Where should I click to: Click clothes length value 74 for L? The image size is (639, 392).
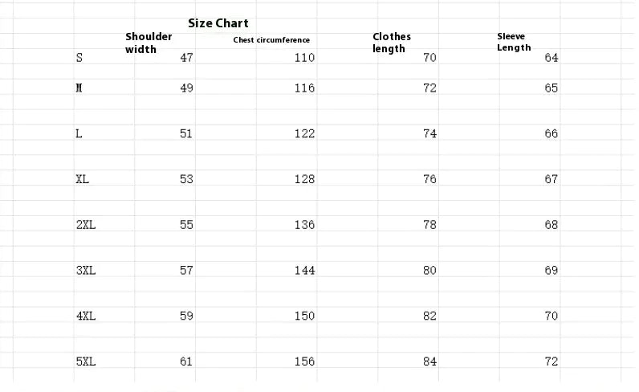click(x=429, y=134)
